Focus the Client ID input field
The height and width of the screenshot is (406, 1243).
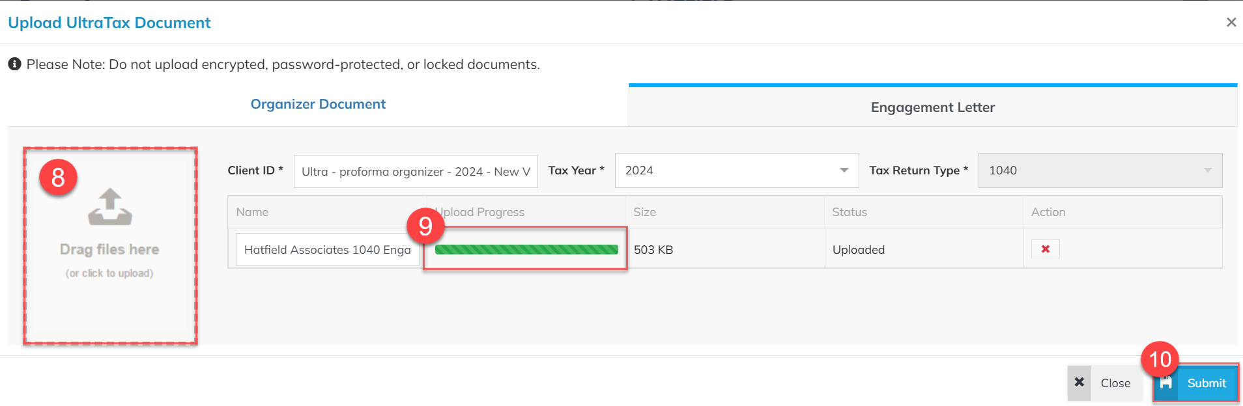point(415,172)
